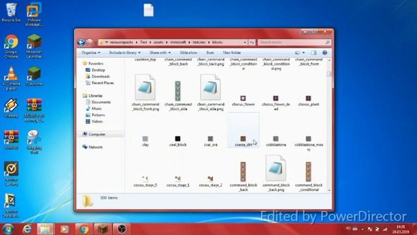Select command_block_back texture
Viewport: 417px width, 235px height.
click(243, 177)
